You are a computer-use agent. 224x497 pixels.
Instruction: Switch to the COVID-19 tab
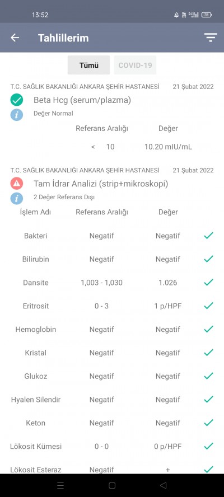(135, 65)
